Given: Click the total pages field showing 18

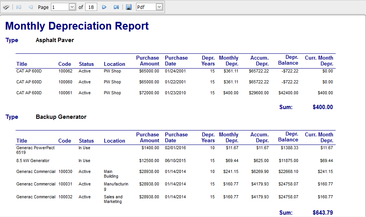Looking at the screenshot, I should coord(91,7).
